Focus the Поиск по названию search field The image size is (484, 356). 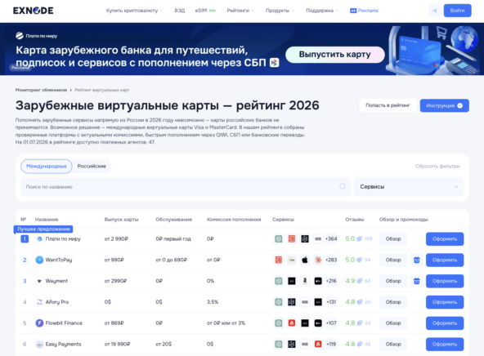[x=186, y=187]
